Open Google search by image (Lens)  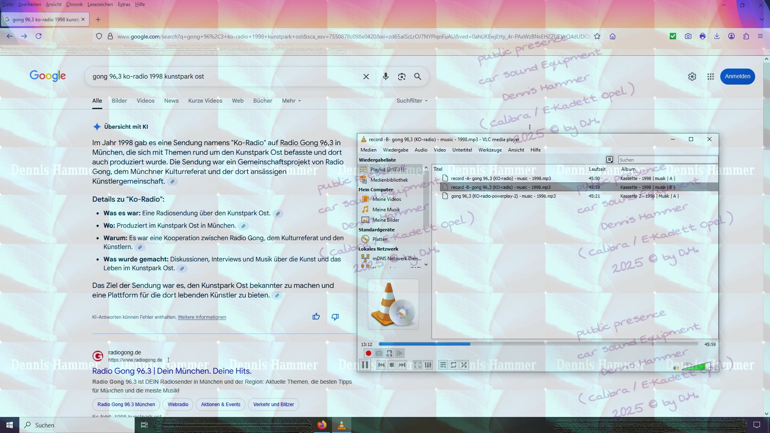click(401, 77)
